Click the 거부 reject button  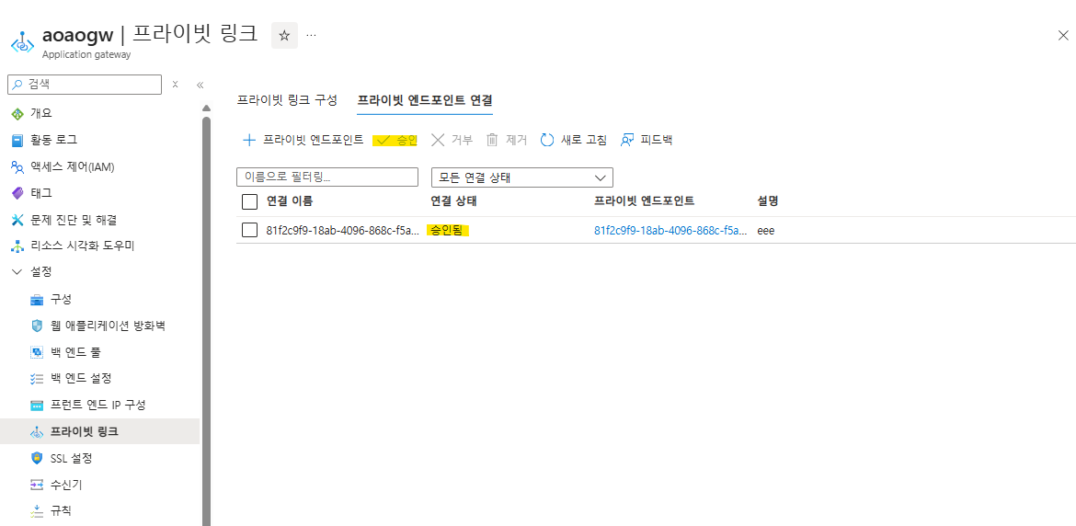pos(452,140)
